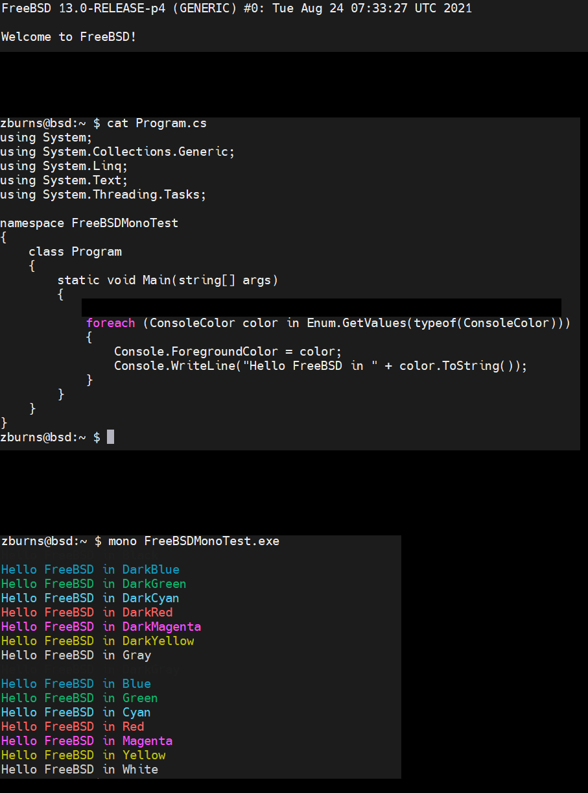Screen dimensions: 588x793
Task: Click the 'using System.Linq;' line
Action: pyautogui.click(x=64, y=166)
